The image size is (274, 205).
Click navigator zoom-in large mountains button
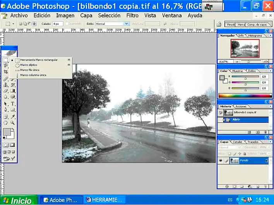point(265,61)
